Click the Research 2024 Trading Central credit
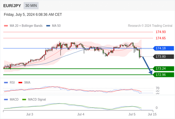Screen dimensions: 175x119 pyautogui.click(x=150, y=26)
